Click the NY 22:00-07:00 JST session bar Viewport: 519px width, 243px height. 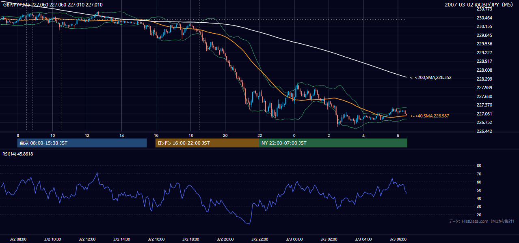point(333,143)
